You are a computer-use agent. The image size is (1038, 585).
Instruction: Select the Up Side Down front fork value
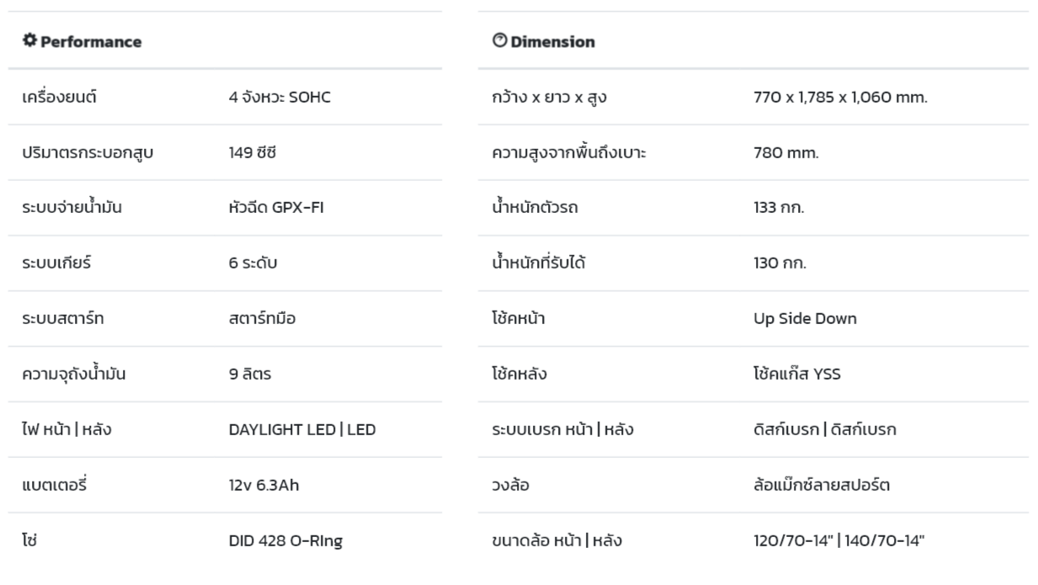(805, 318)
